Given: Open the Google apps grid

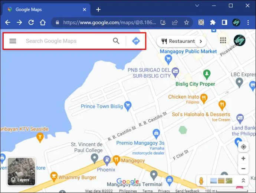Looking at the screenshot, I should point(223,40).
